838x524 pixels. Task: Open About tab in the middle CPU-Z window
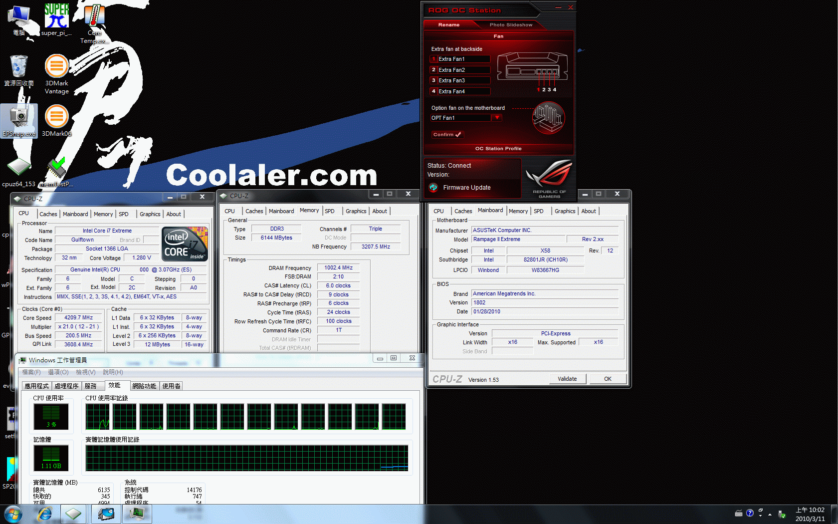click(380, 211)
